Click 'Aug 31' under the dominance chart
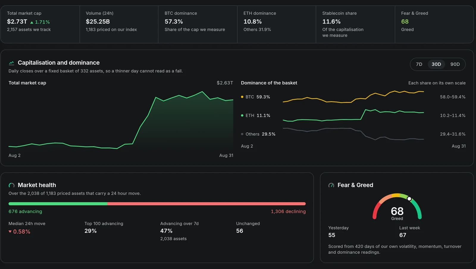Image resolution: width=476 pixels, height=269 pixels. pyautogui.click(x=459, y=146)
